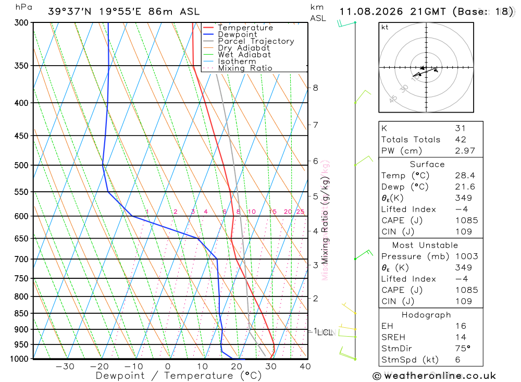
Task: Select the Isotherm legend entry
Action: [237, 61]
